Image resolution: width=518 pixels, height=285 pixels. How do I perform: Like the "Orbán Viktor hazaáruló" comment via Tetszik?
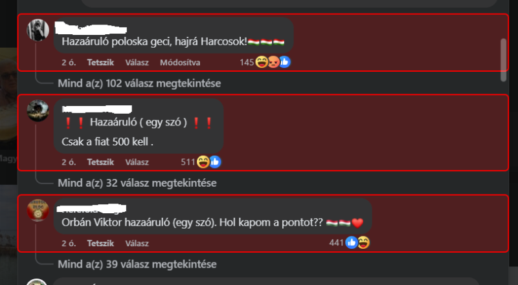coord(100,243)
